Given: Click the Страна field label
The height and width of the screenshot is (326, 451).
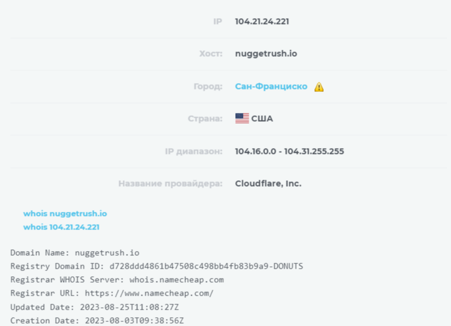Looking at the screenshot, I should [x=205, y=119].
